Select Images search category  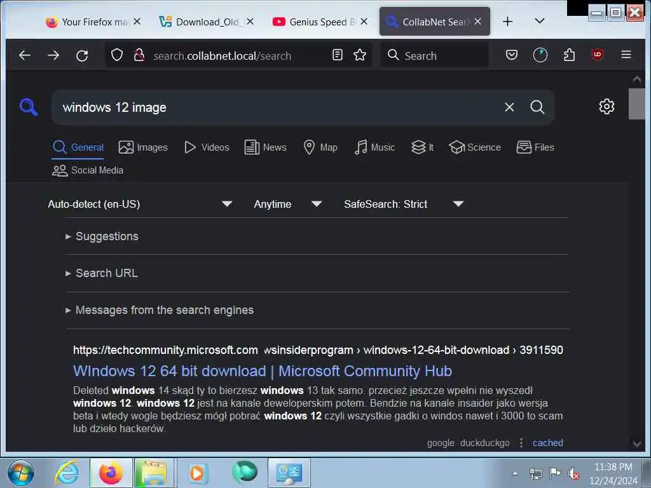click(143, 147)
